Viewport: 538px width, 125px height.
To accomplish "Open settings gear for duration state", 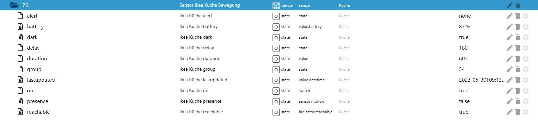I will point(526,59).
